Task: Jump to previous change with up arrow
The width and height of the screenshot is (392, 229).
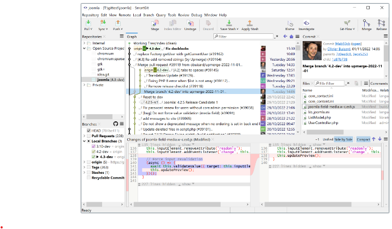Action: 374,139
